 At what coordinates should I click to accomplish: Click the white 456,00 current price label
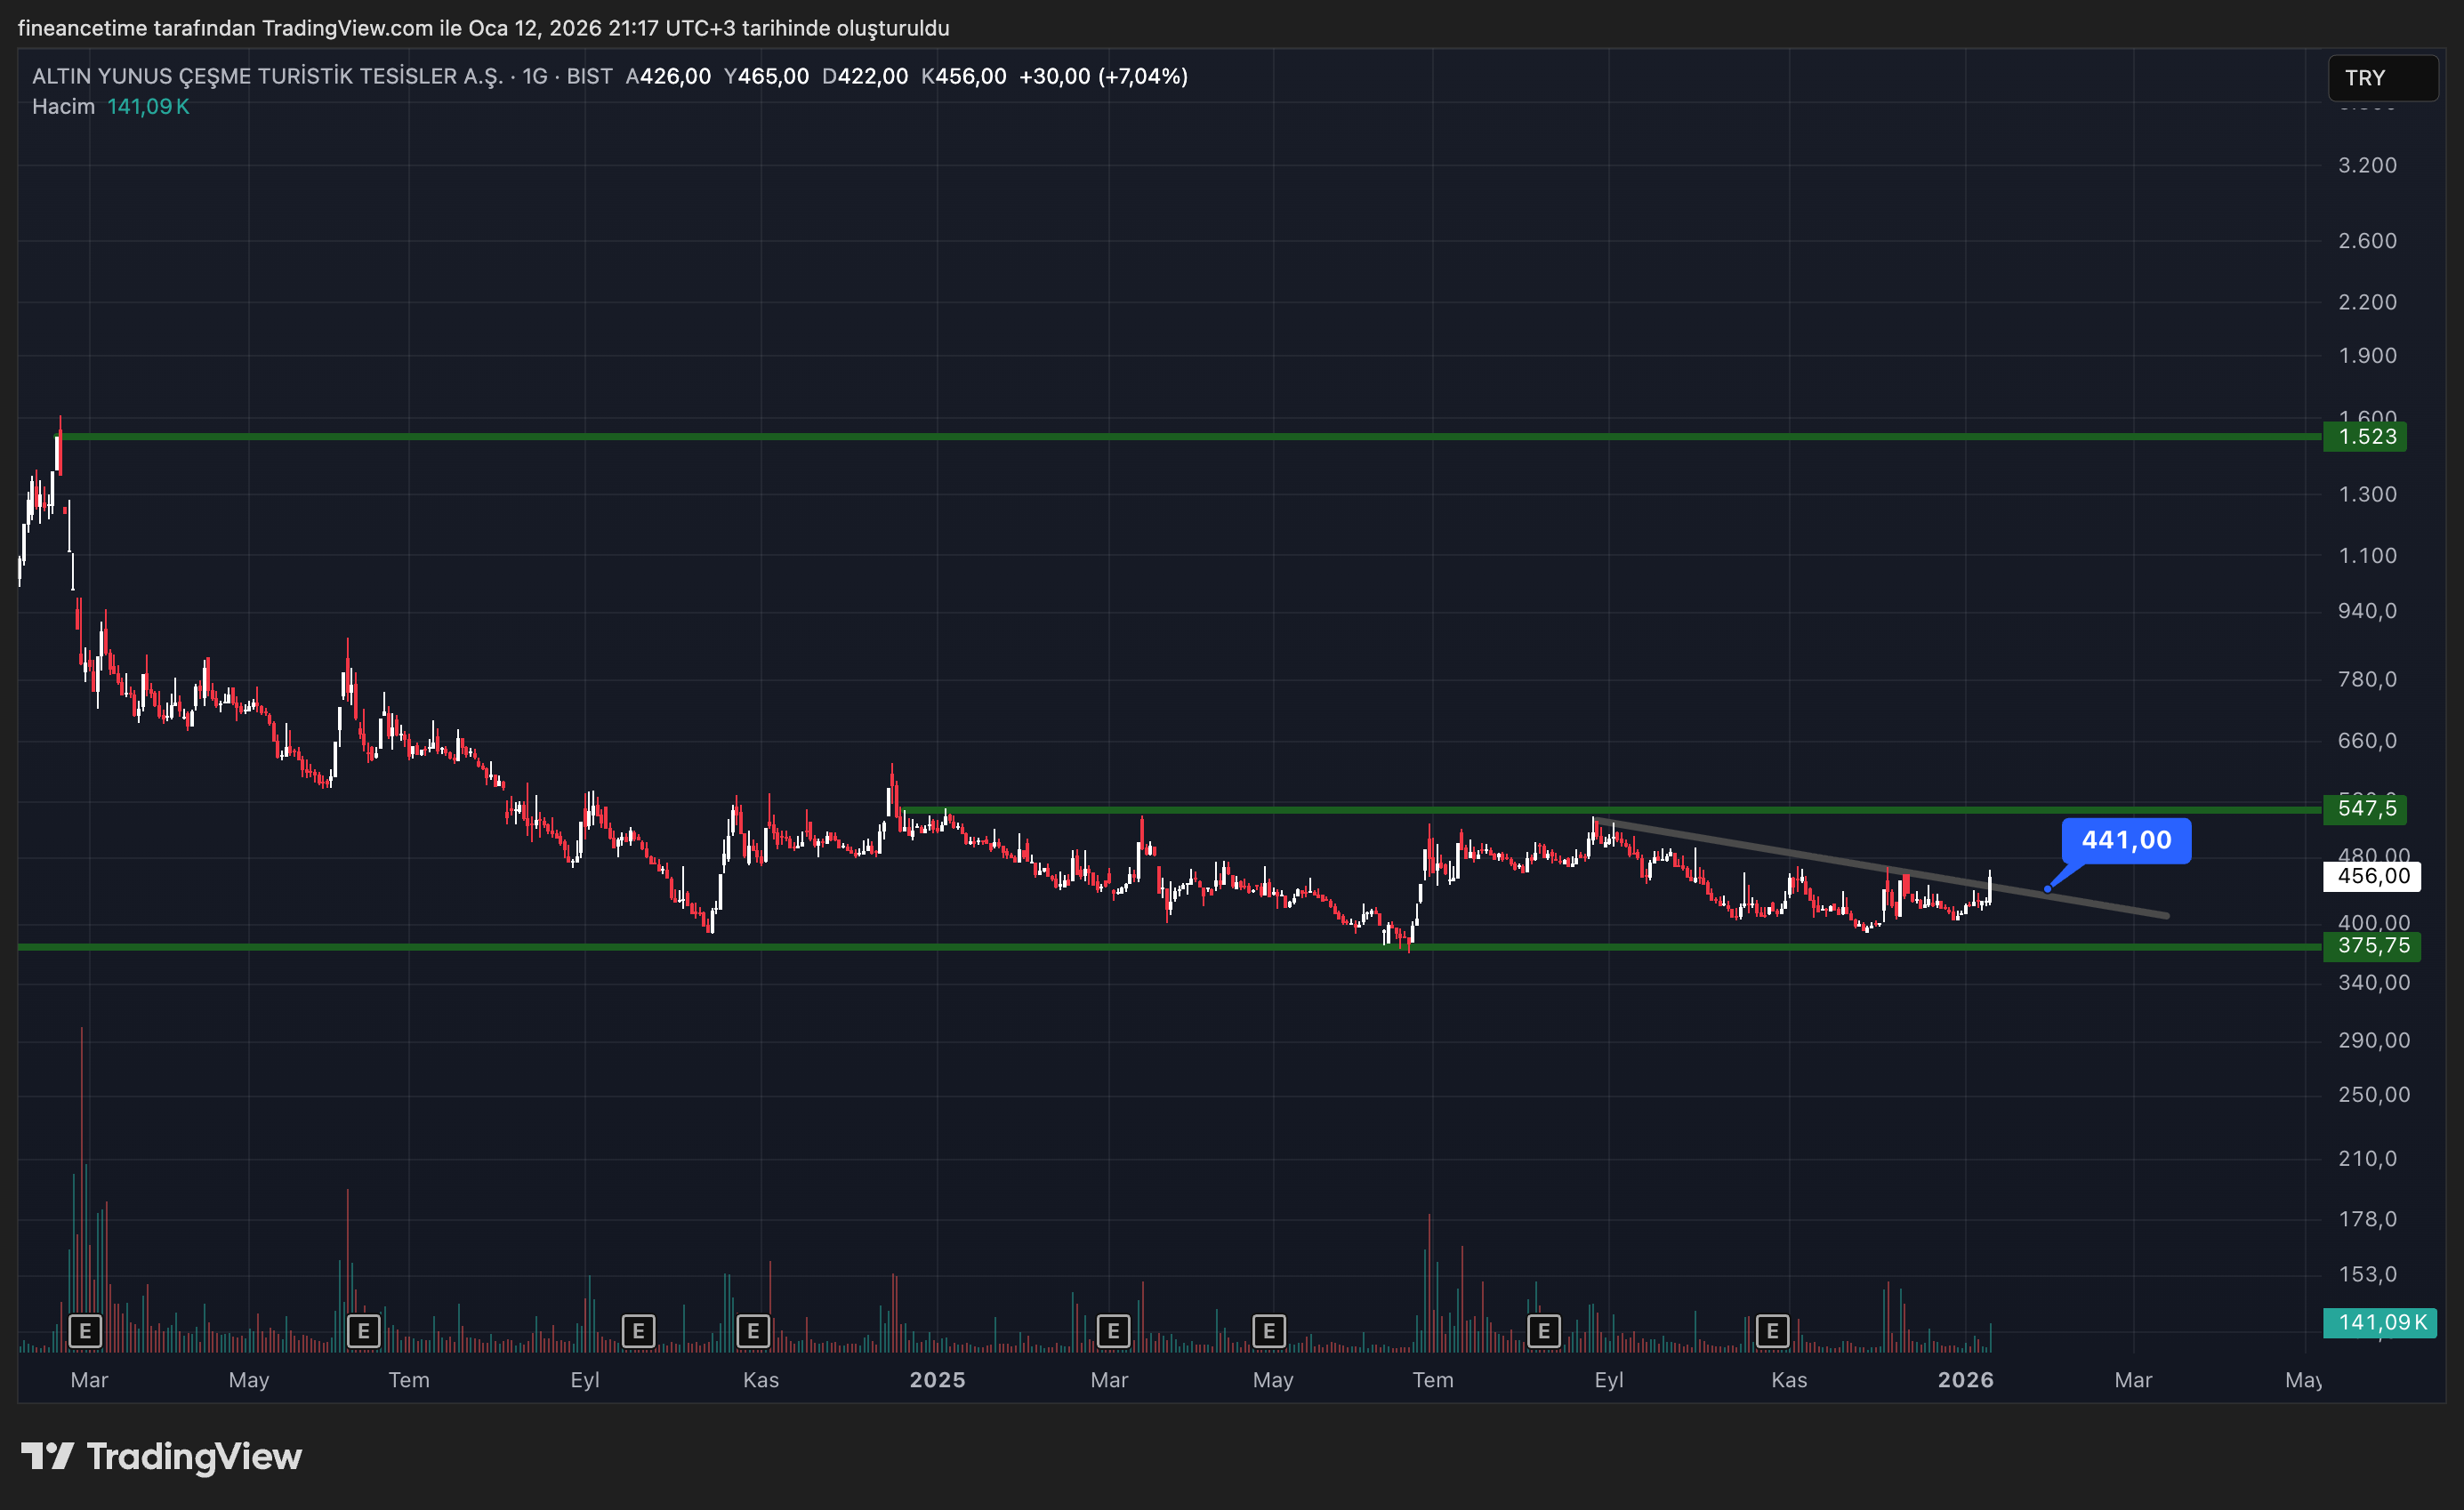coord(2372,876)
